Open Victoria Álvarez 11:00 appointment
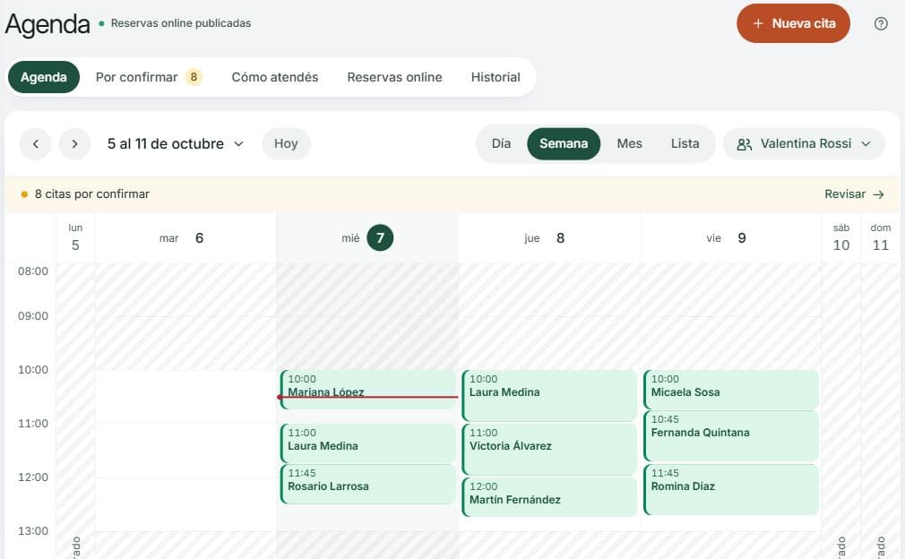Viewport: 905px width, 559px height. (x=549, y=450)
